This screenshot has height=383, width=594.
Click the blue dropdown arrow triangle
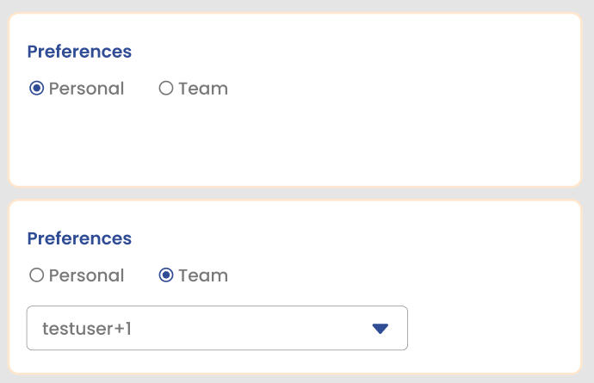(x=381, y=328)
